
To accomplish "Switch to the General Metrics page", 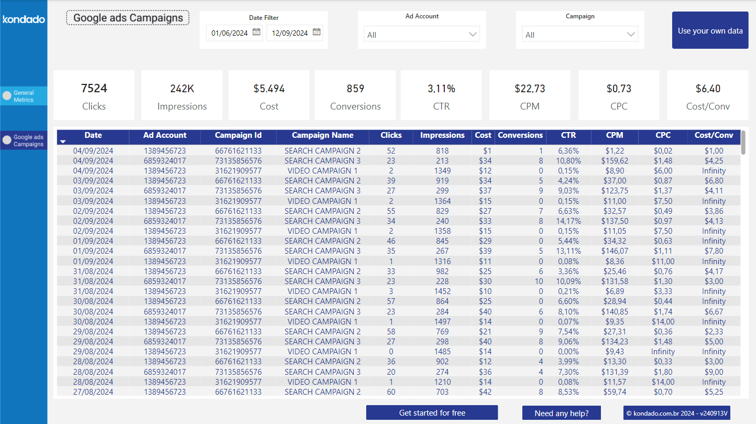I will pyautogui.click(x=24, y=95).
